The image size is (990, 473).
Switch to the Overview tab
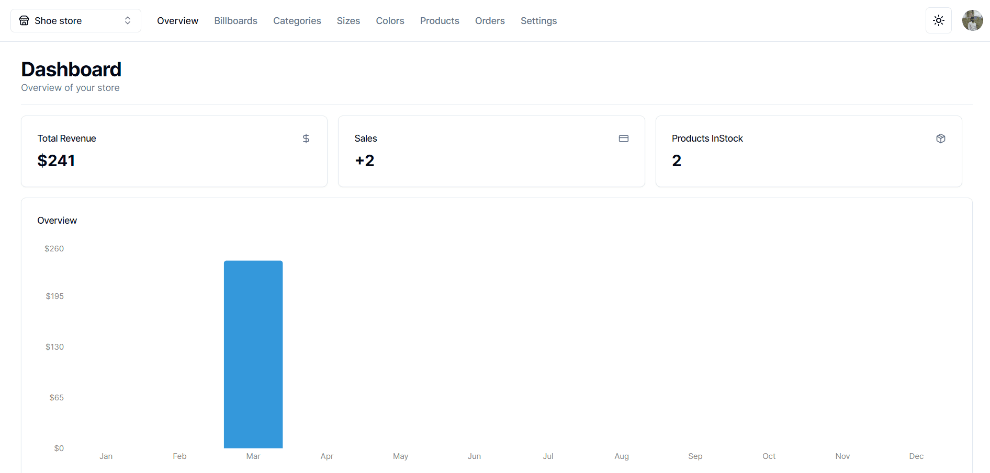177,20
